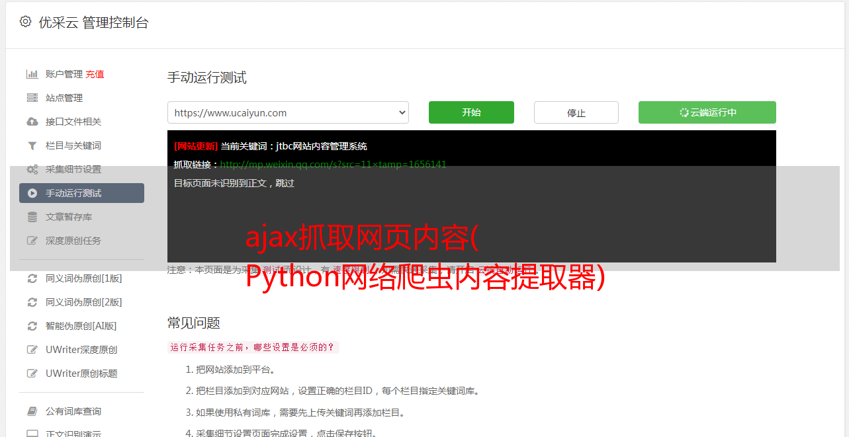Click the 云端运行中 button
This screenshot has width=849, height=437.
(707, 112)
